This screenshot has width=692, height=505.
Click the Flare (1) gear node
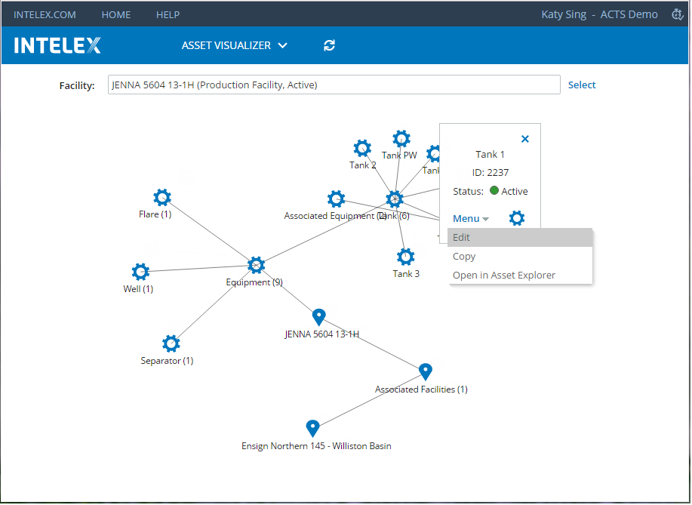point(162,197)
